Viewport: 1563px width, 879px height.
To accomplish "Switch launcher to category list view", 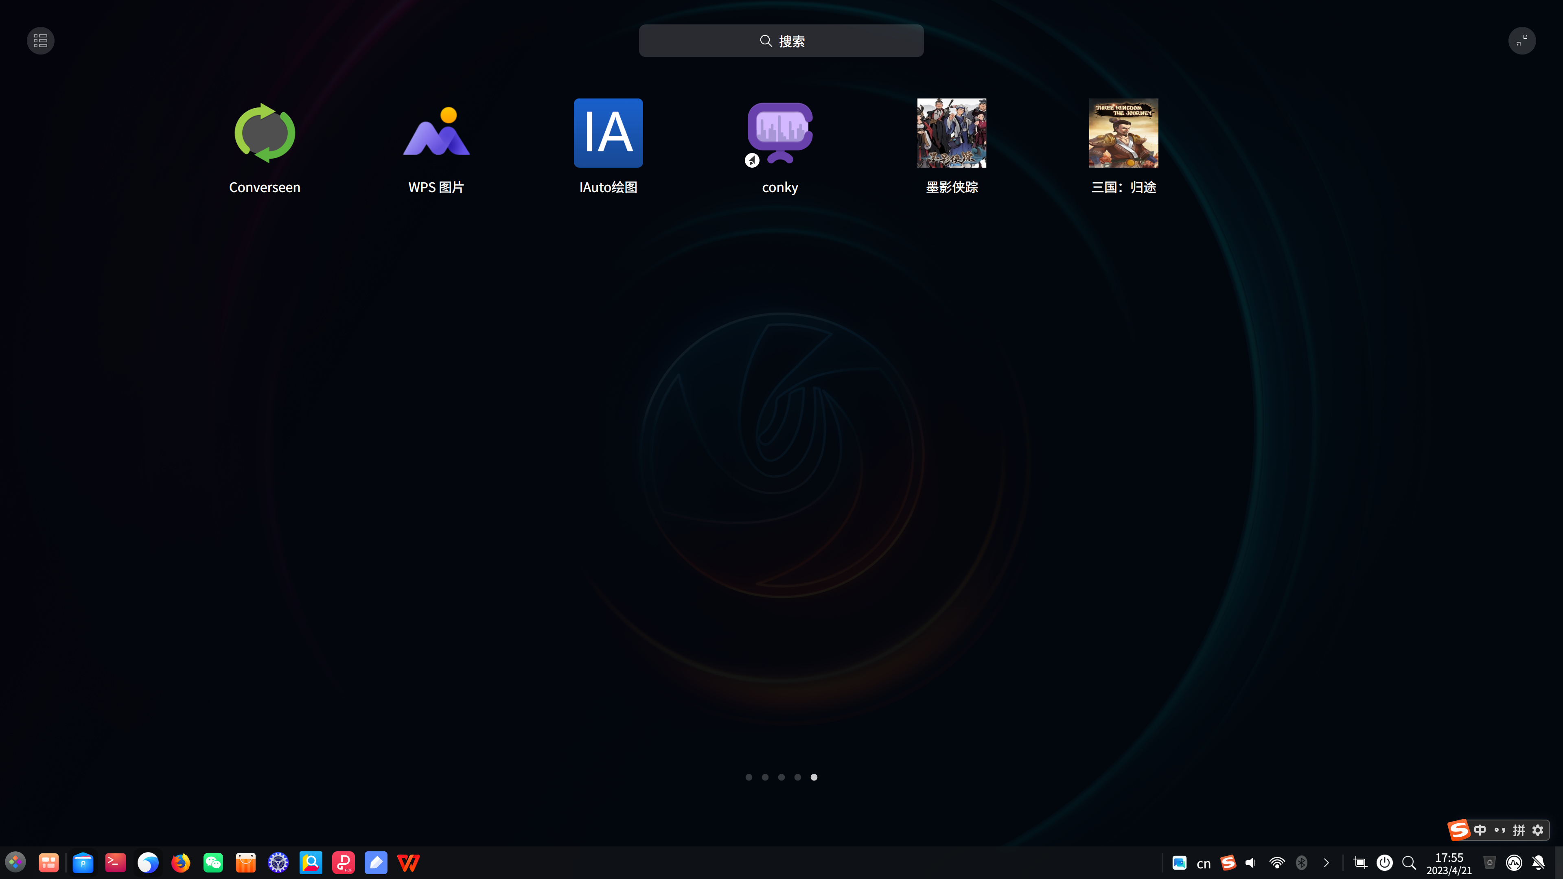I will pos(41,41).
